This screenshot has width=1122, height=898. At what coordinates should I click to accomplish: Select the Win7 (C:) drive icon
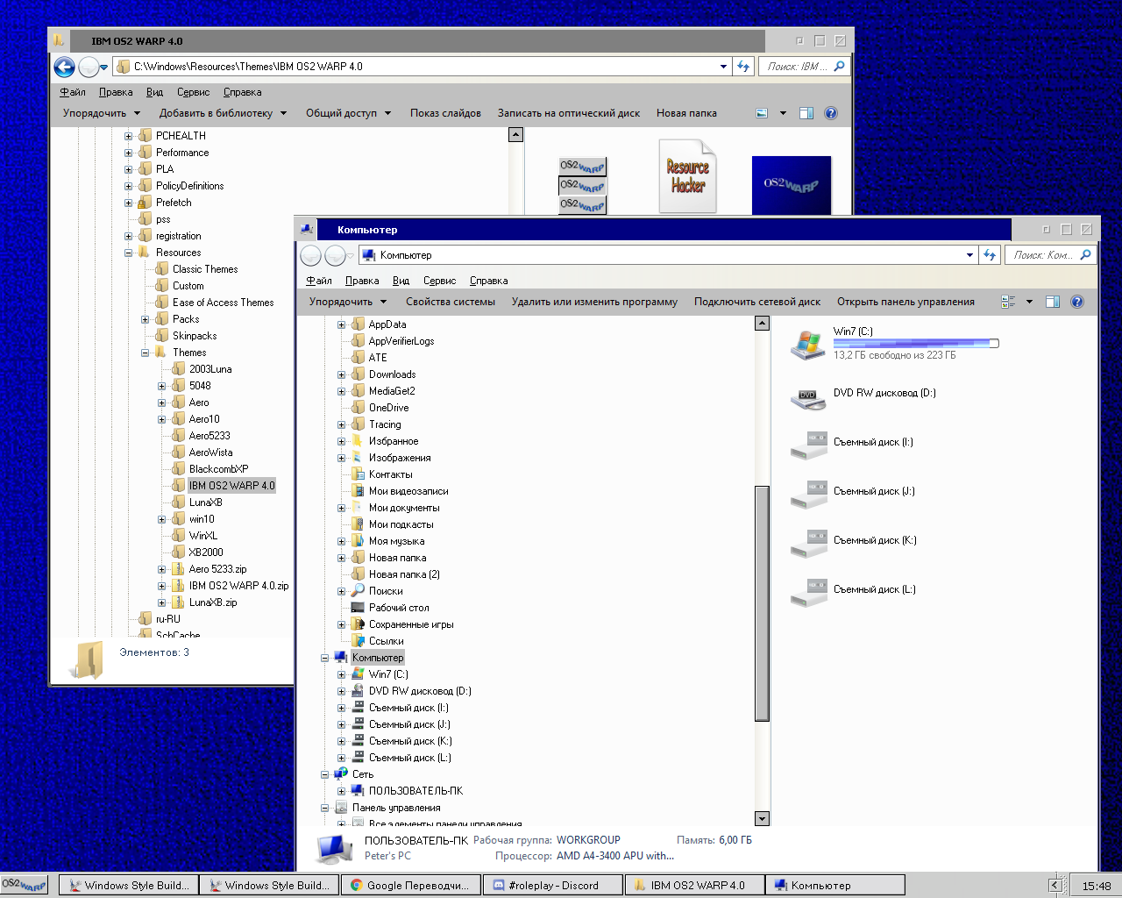pyautogui.click(x=807, y=344)
